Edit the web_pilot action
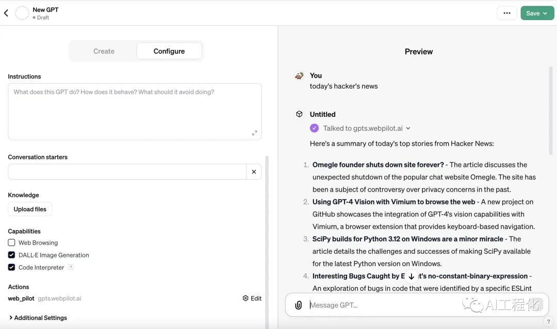Image resolution: width=557 pixels, height=329 pixels. click(252, 298)
